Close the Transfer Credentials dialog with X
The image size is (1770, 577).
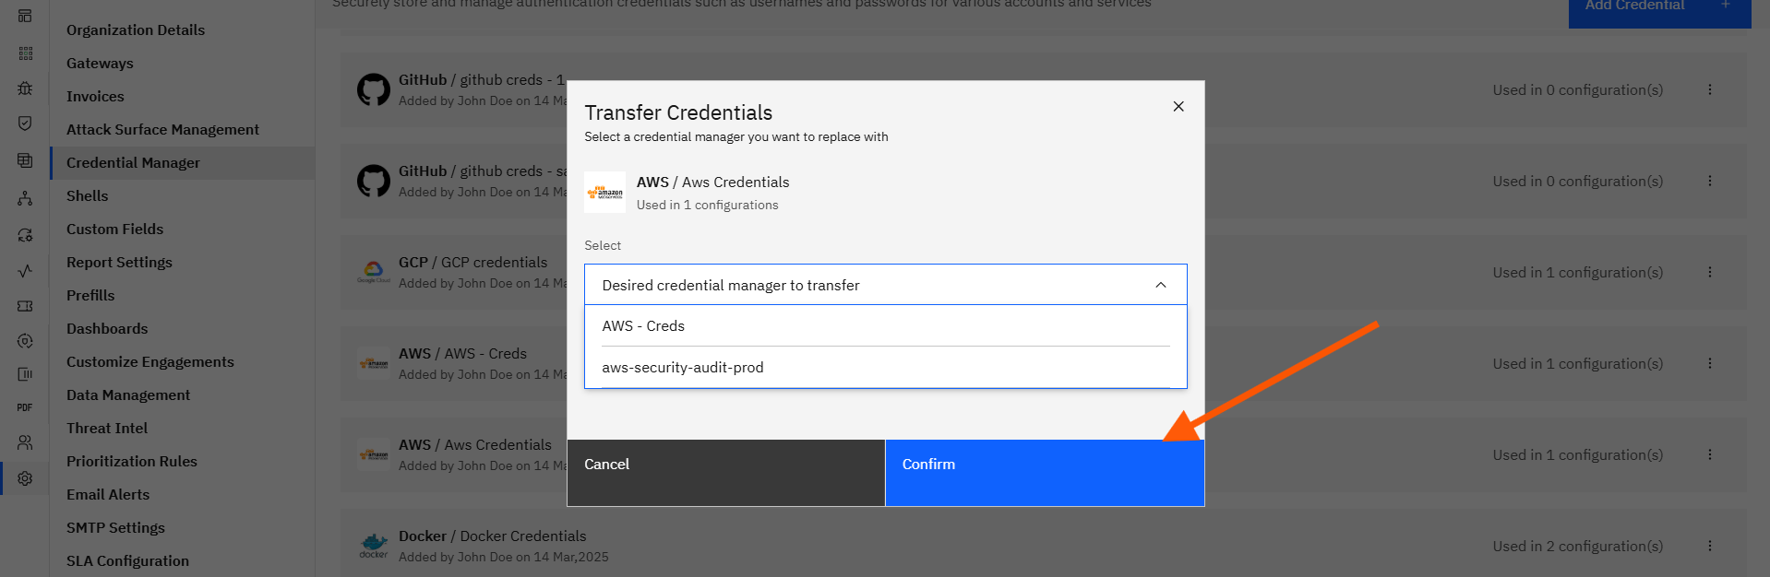click(1178, 107)
